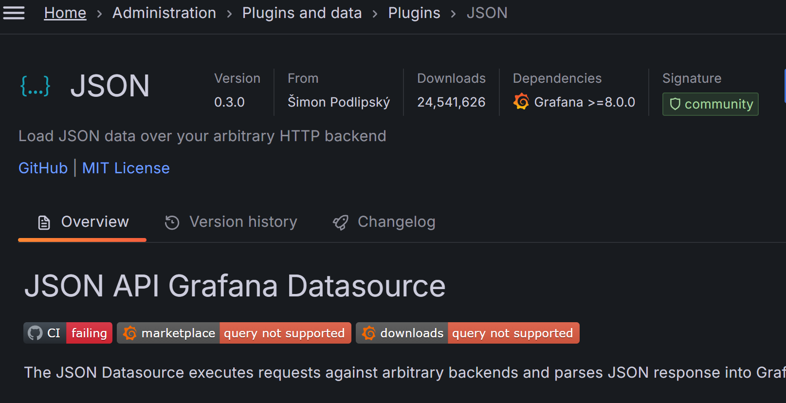Click the downloads query not supported badge
Screen dimensions: 786x403
pyautogui.click(x=468, y=333)
